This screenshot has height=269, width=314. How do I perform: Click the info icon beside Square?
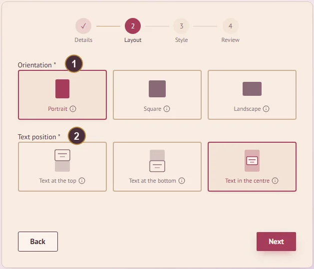click(x=167, y=109)
